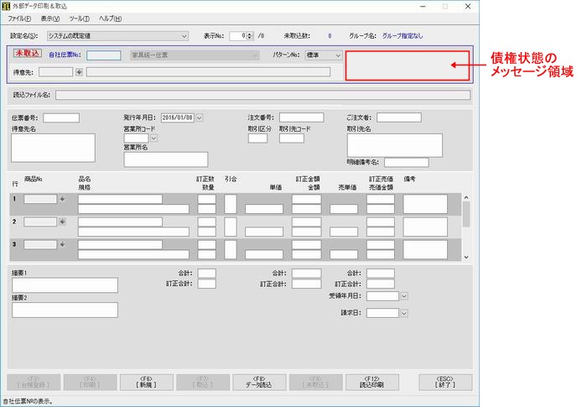Click the 未取込 red status label
Viewport: 587px width, 407px height.
(28, 53)
